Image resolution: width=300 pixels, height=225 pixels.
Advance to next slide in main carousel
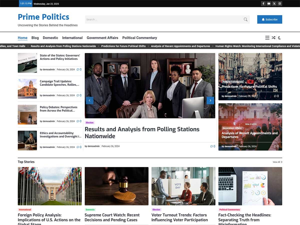click(x=210, y=100)
